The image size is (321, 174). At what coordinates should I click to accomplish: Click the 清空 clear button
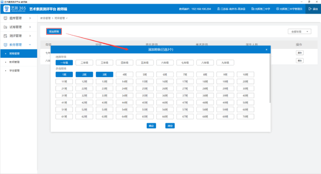tap(170, 126)
